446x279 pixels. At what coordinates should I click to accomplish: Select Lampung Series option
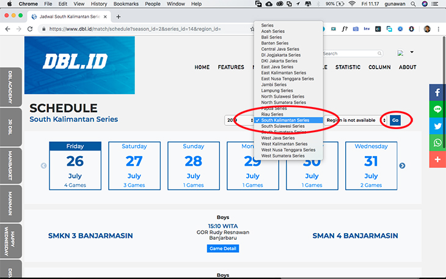pos(277,91)
